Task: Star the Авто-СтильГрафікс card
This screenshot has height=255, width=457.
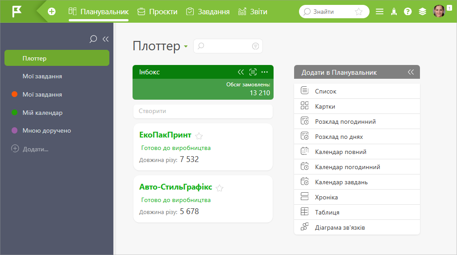Action: pyautogui.click(x=220, y=188)
